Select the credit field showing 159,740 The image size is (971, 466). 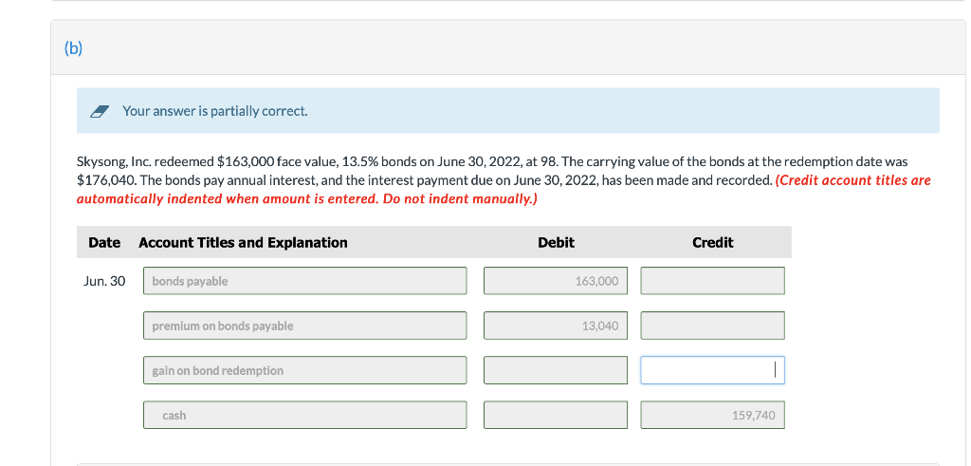(713, 415)
